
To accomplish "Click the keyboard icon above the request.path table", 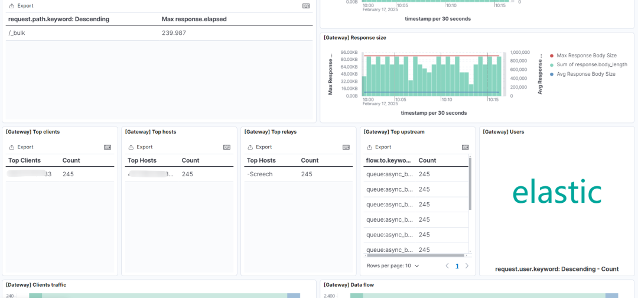I will point(306,6).
